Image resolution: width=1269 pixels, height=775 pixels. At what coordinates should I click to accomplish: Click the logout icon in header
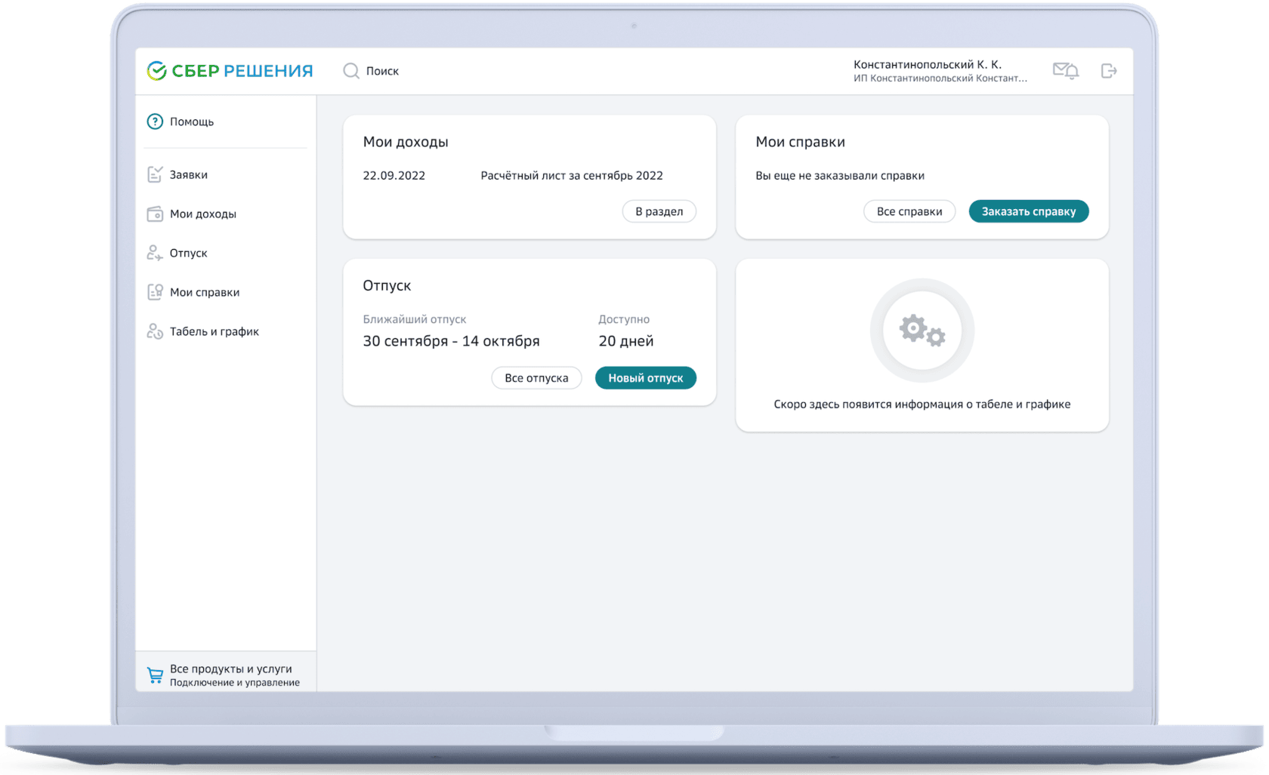coord(1108,71)
